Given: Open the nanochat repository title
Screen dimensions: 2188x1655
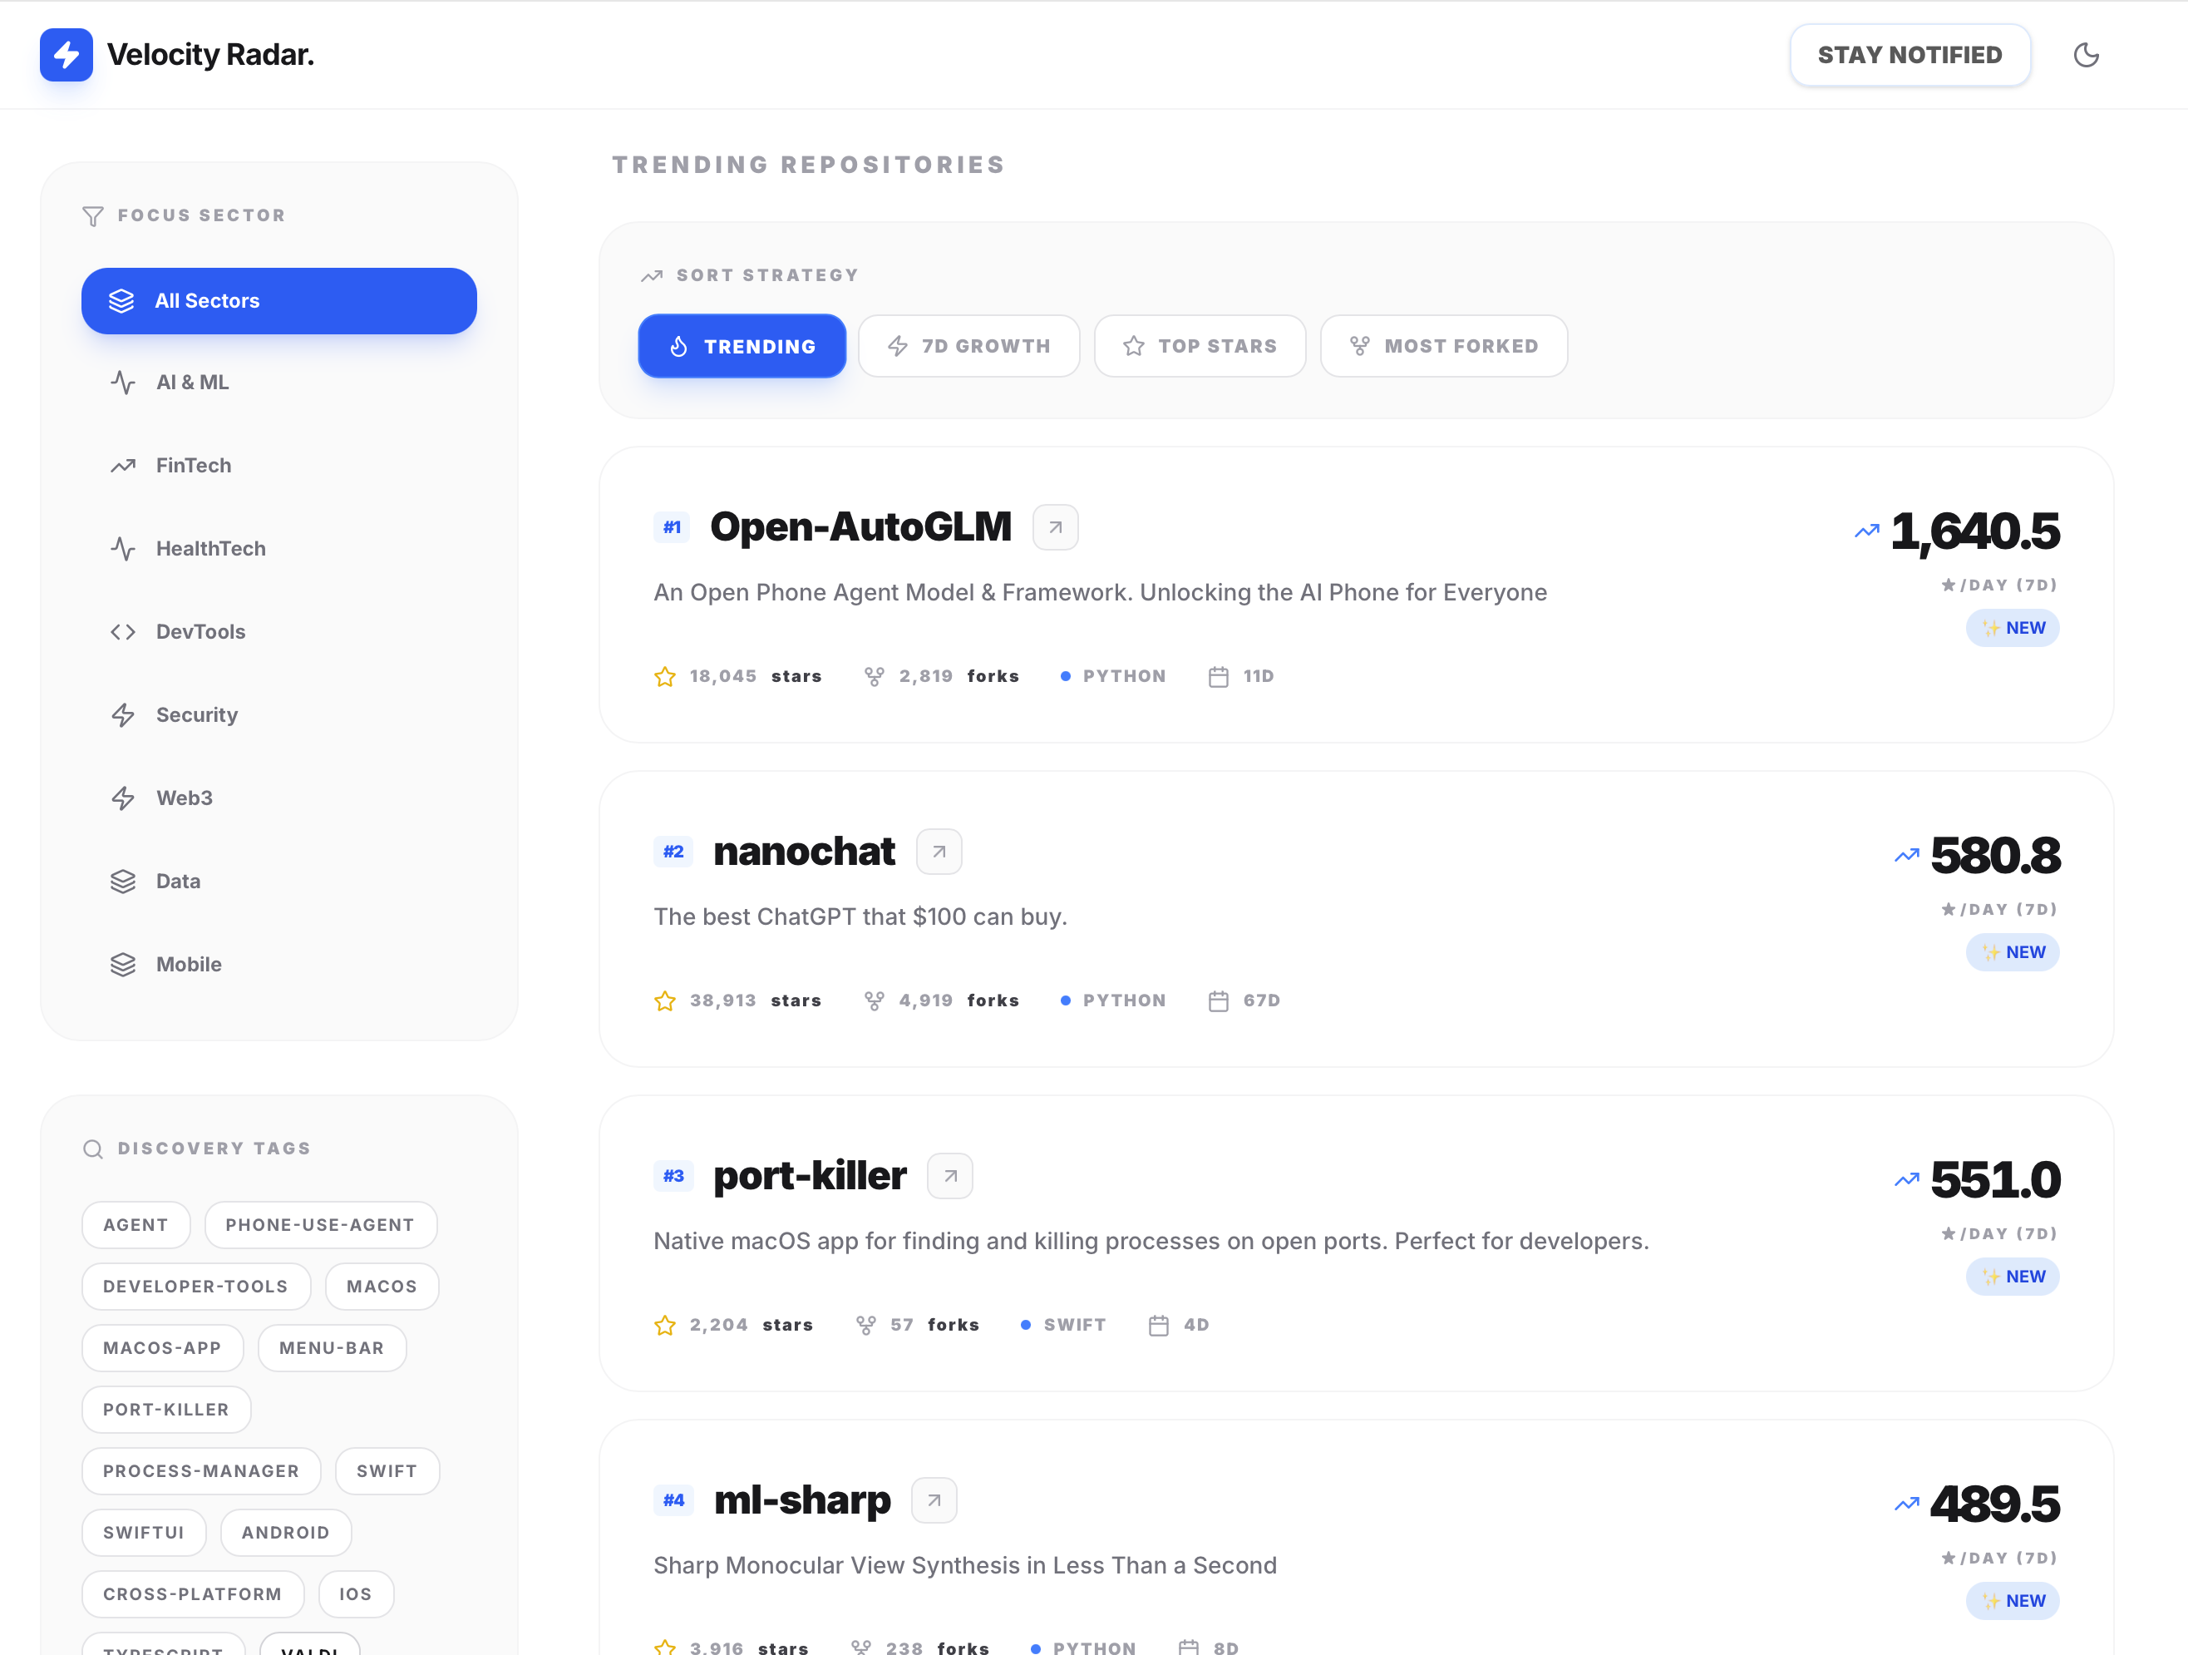Looking at the screenshot, I should coord(803,852).
